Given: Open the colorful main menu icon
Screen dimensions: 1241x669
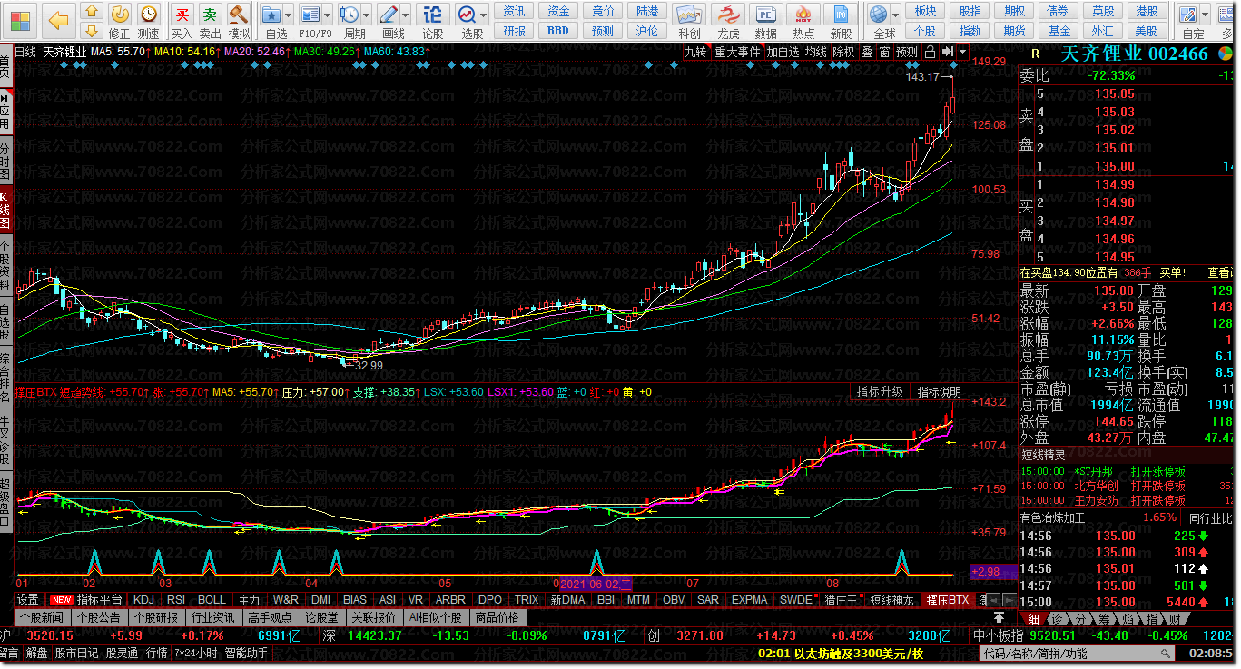Looking at the screenshot, I should pos(18,19).
